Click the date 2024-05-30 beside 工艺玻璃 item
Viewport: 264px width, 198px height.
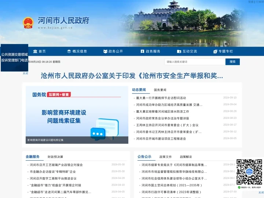coord(118,165)
